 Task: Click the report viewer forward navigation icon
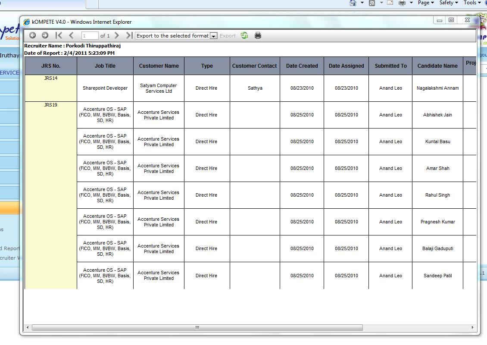[45, 35]
